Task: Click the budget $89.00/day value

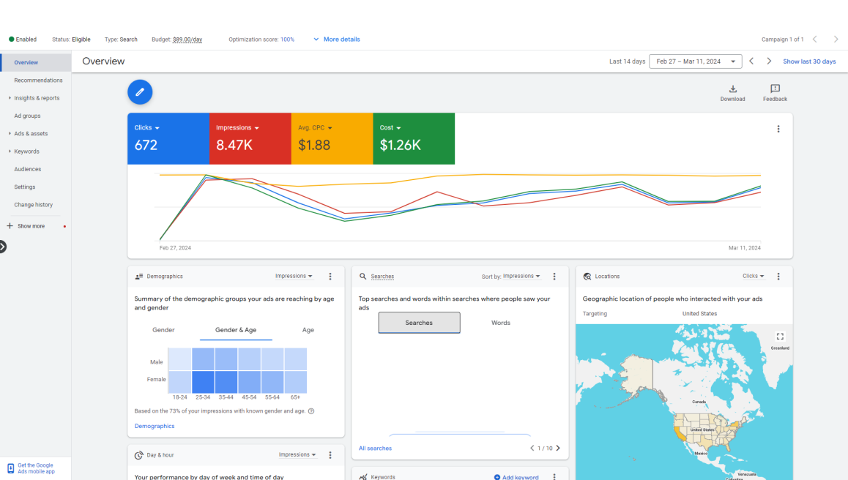Action: click(187, 40)
